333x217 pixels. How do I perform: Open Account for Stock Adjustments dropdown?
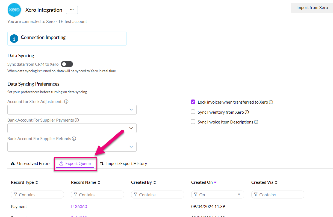(x=72, y=110)
